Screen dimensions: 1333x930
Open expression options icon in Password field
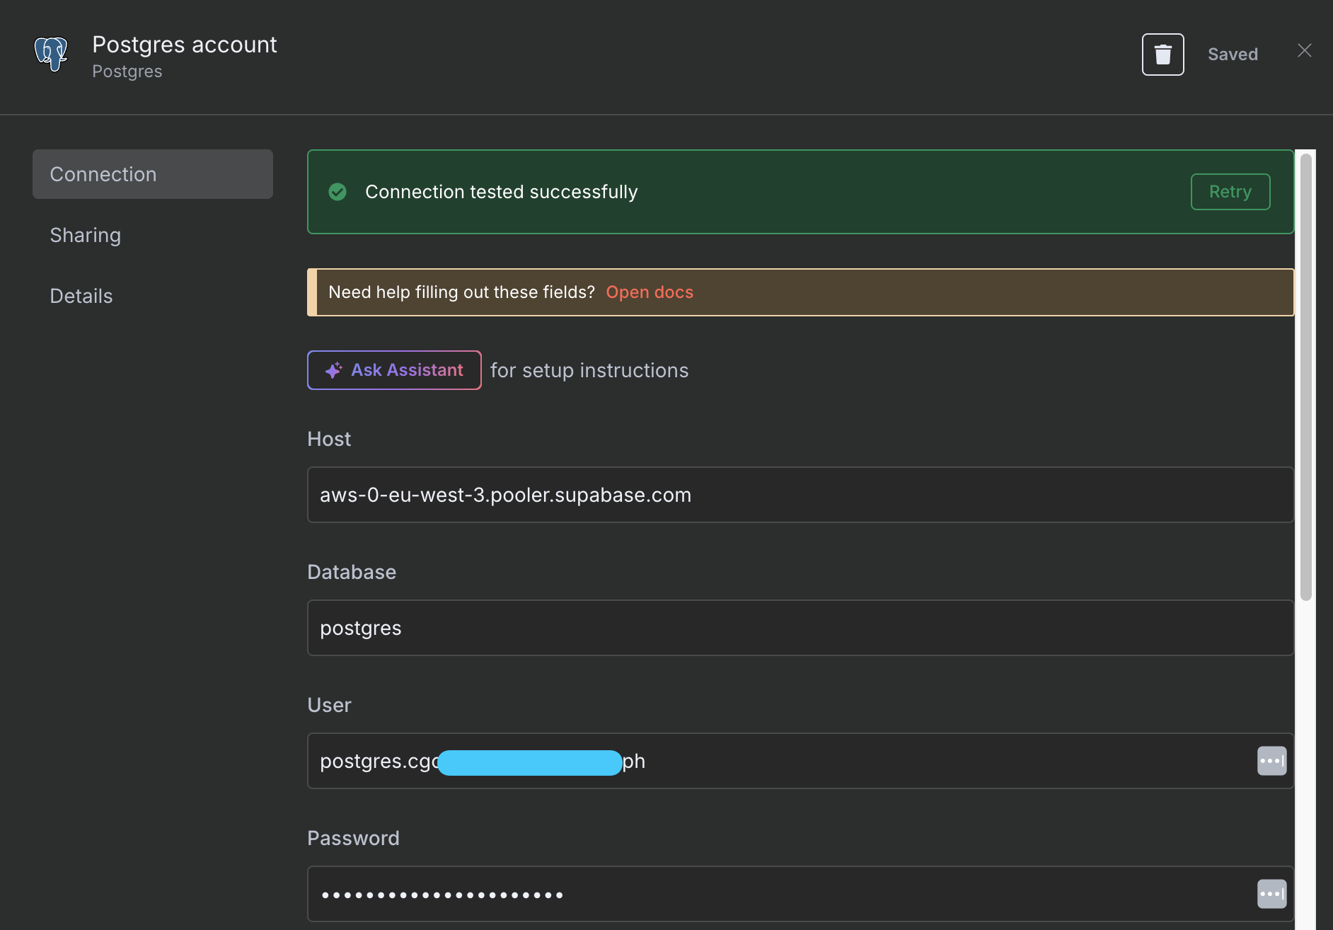1271,894
